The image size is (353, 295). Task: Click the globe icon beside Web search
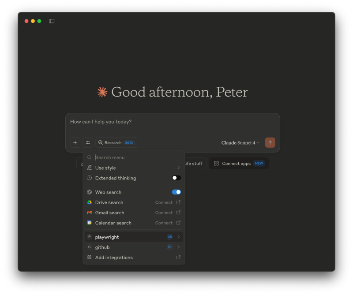click(90, 192)
